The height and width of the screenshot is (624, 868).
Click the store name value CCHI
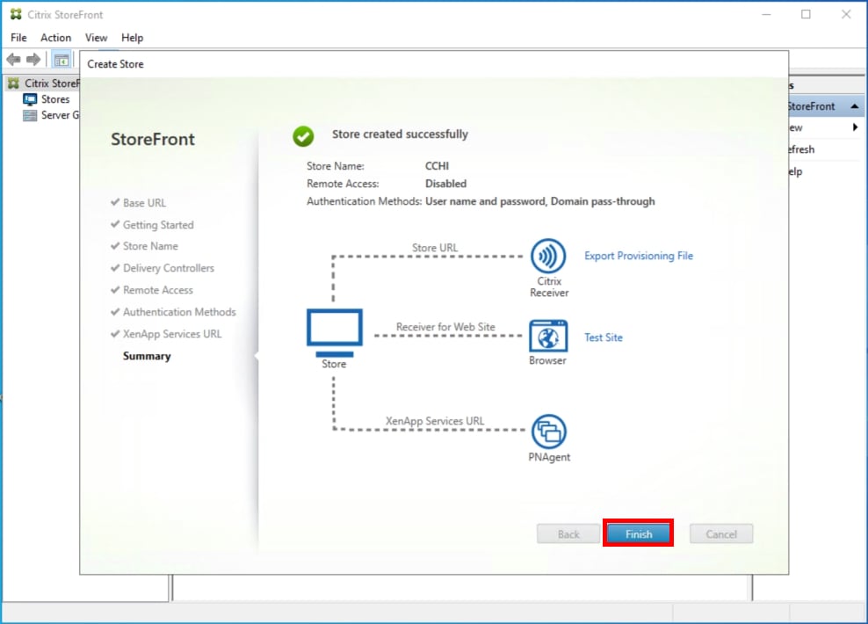pos(438,166)
